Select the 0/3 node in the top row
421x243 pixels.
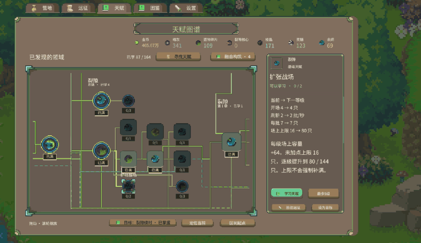[x=128, y=101]
